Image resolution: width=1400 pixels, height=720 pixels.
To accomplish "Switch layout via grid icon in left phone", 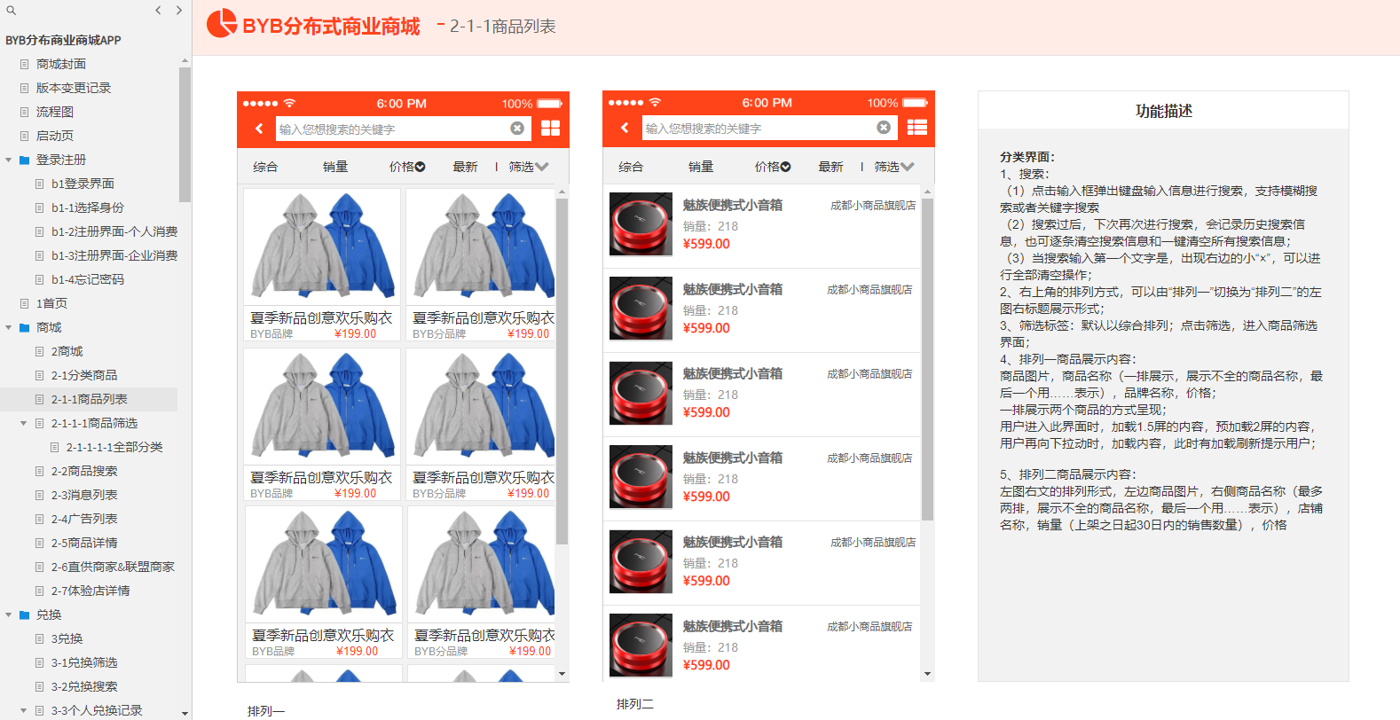I will pos(550,129).
